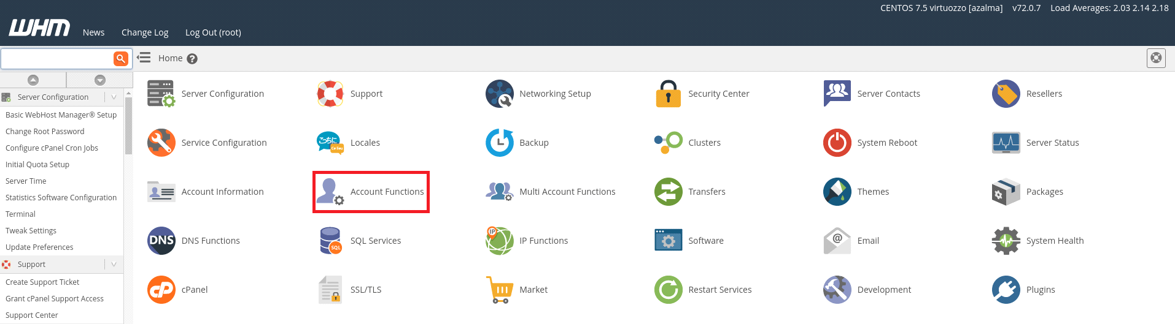Click the sidebar search input field
1175x324 pixels.
point(57,59)
